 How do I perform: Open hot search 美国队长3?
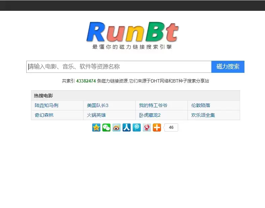[98, 105]
